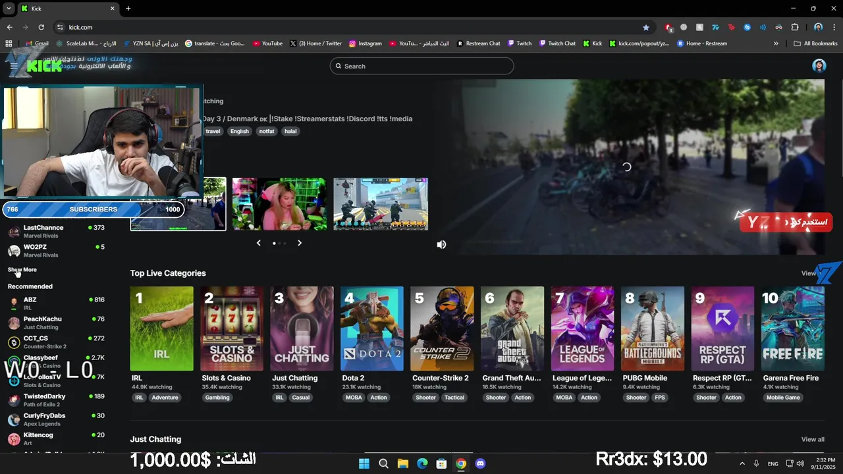Image resolution: width=843 pixels, height=474 pixels.
Task: Open the League of Legends category card
Action: point(583,329)
